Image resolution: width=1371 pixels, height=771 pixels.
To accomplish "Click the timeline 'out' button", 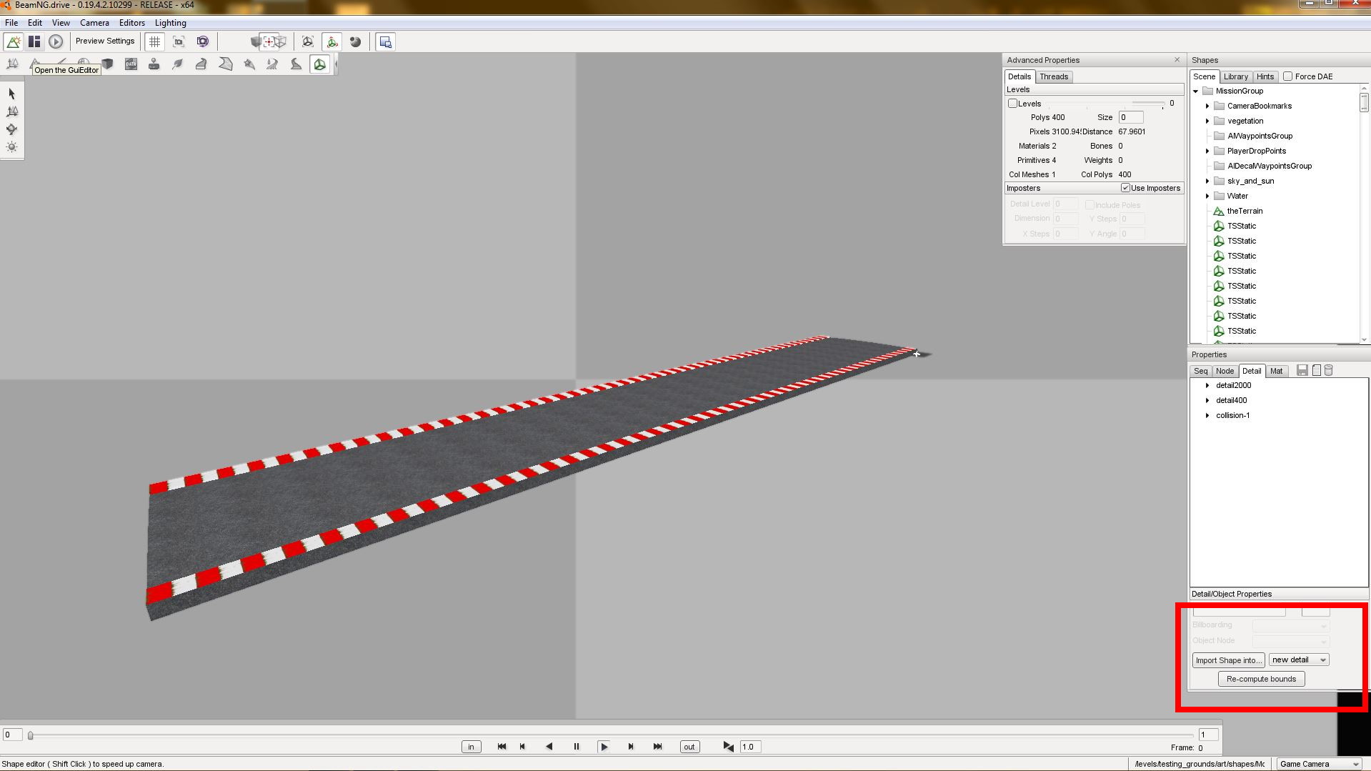I will coord(689,747).
